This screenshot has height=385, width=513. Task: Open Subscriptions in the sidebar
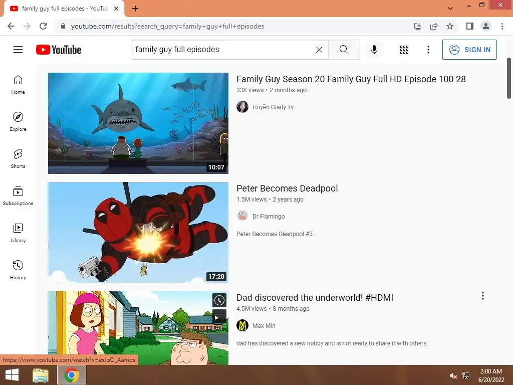18,196
